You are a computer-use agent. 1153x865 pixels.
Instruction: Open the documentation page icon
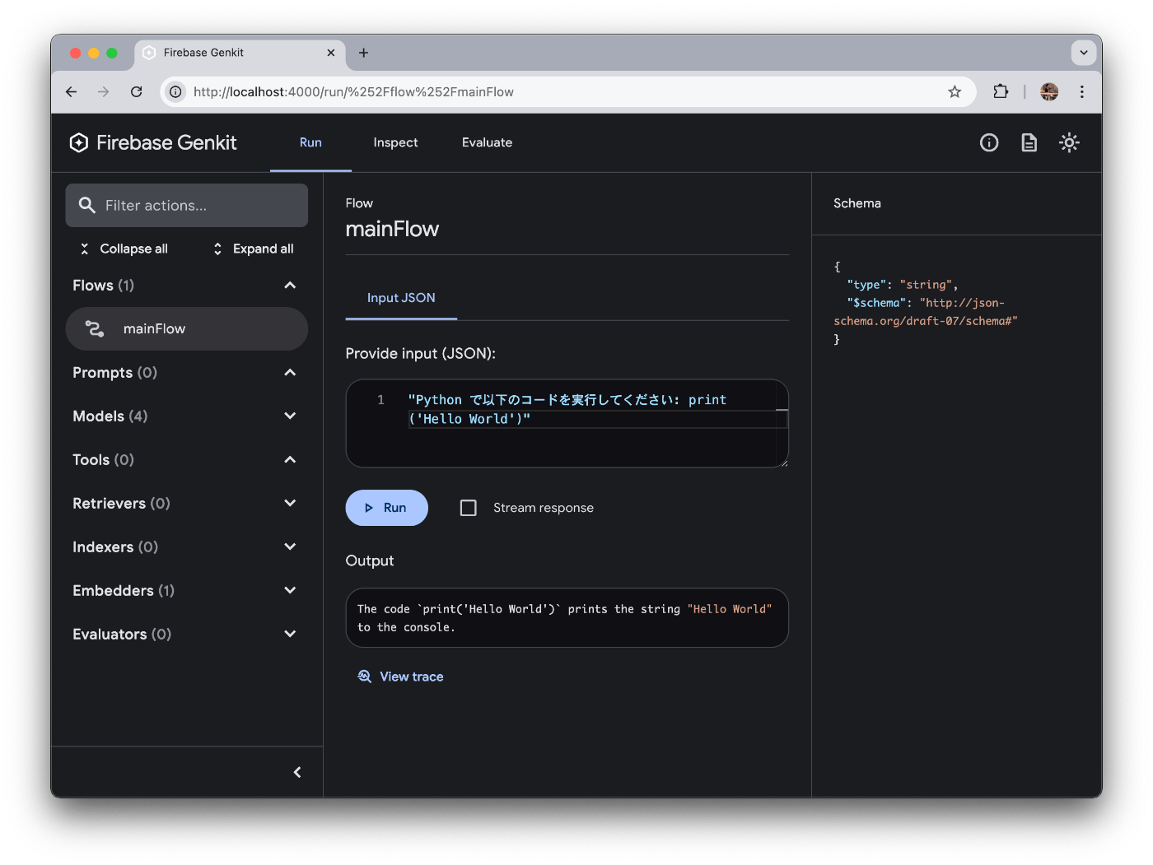[1029, 142]
